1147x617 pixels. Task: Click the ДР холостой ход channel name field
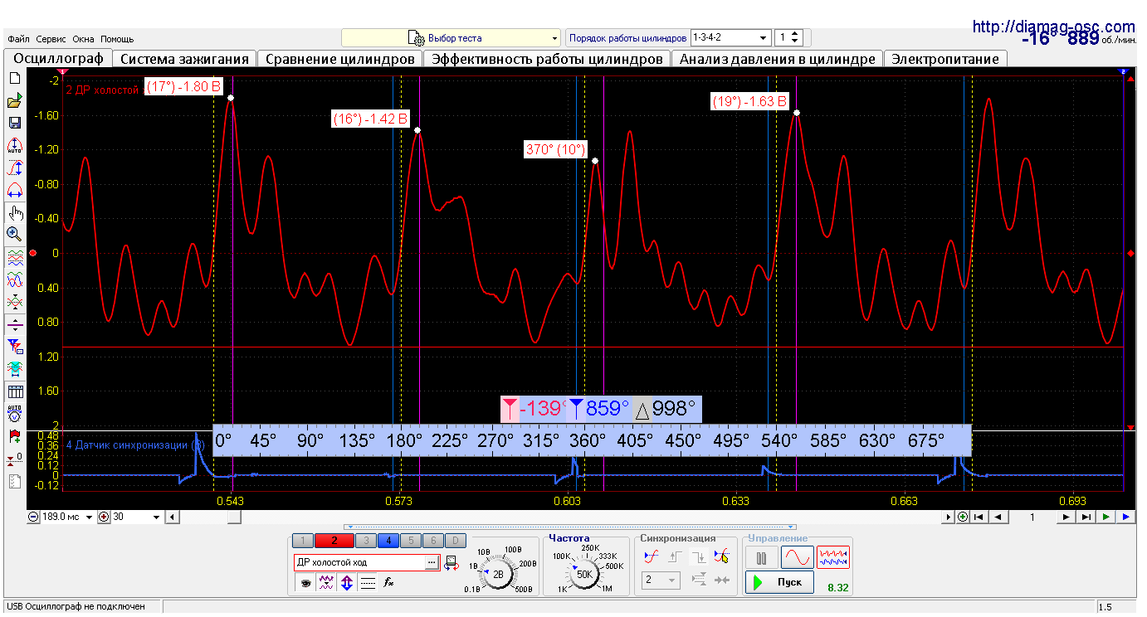click(x=359, y=562)
